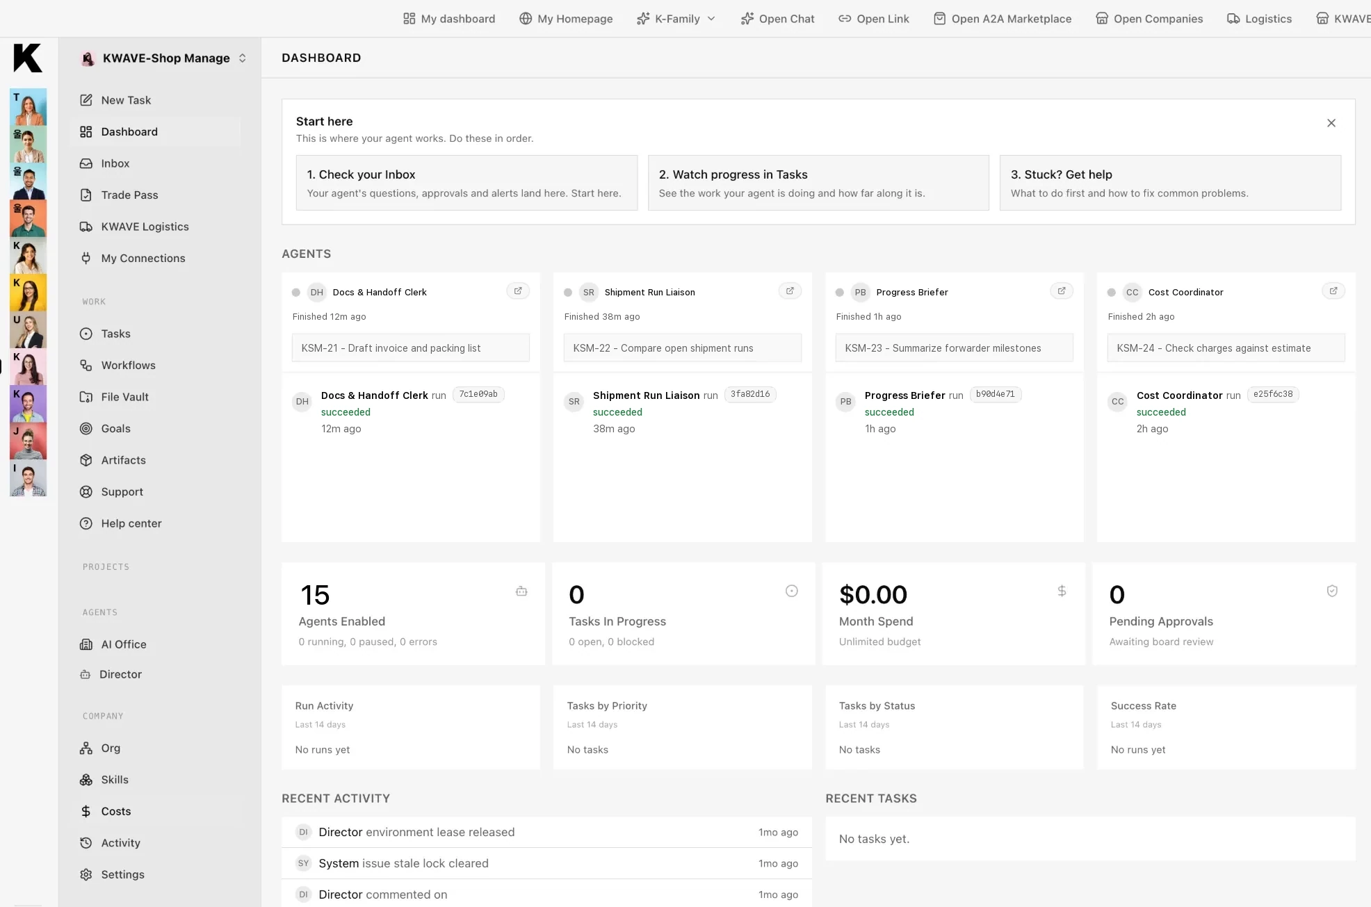Open Support in sidebar
The image size is (1371, 907).
click(154, 492)
